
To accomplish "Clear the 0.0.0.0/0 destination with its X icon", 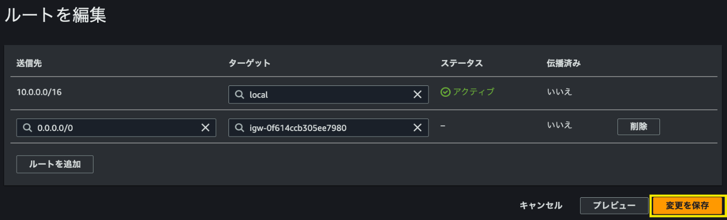I will tap(205, 128).
